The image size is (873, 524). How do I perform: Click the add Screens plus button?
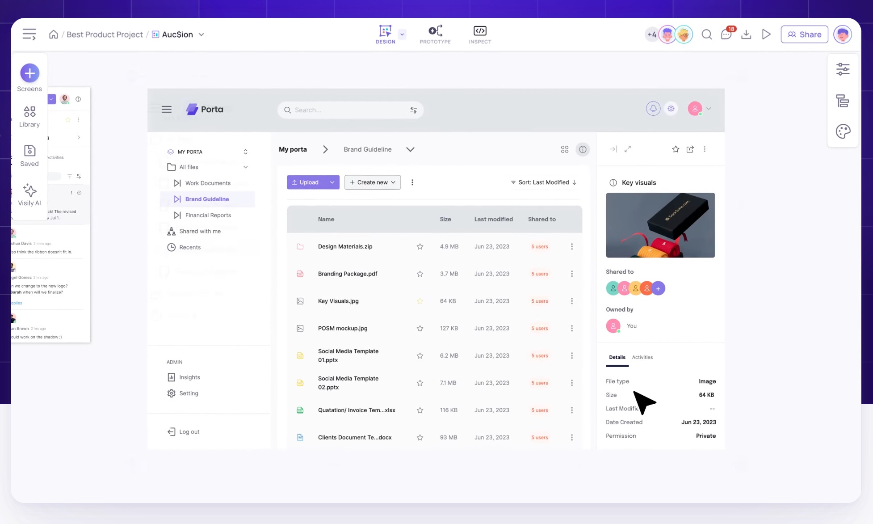[30, 73]
